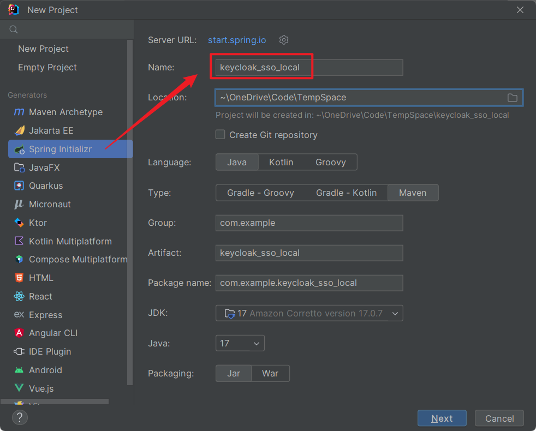The height and width of the screenshot is (431, 536).
Task: Click the Next button
Action: (442, 418)
